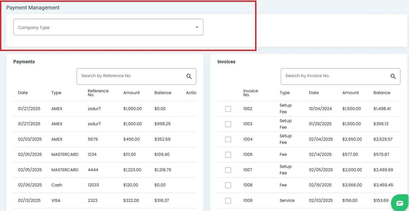Click the Invoices search magnifier icon
Viewport: 409px width, 211px height.
point(393,76)
